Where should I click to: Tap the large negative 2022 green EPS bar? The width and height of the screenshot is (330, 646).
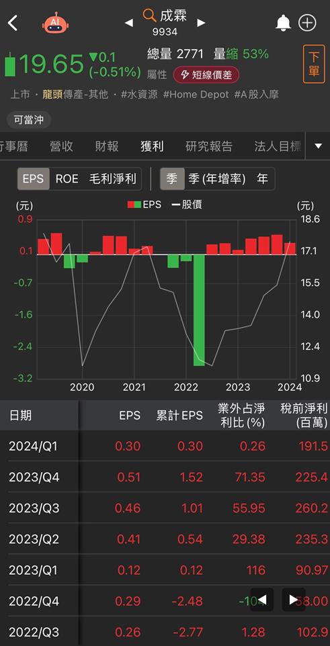click(199, 310)
